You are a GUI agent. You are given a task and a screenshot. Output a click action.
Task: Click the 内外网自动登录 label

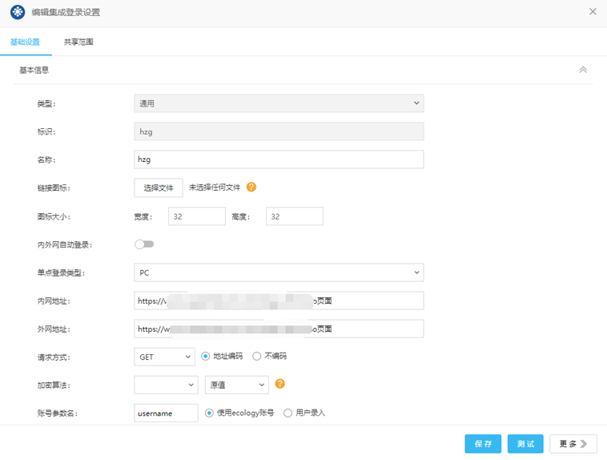click(65, 245)
